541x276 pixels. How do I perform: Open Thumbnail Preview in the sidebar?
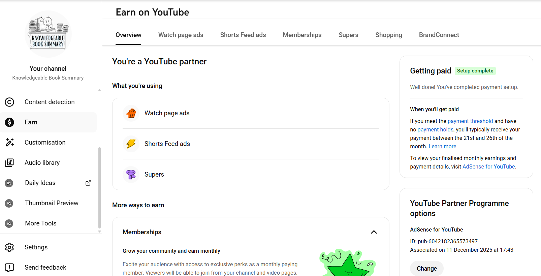coord(52,203)
